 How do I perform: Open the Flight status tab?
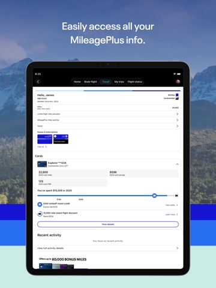(135, 82)
